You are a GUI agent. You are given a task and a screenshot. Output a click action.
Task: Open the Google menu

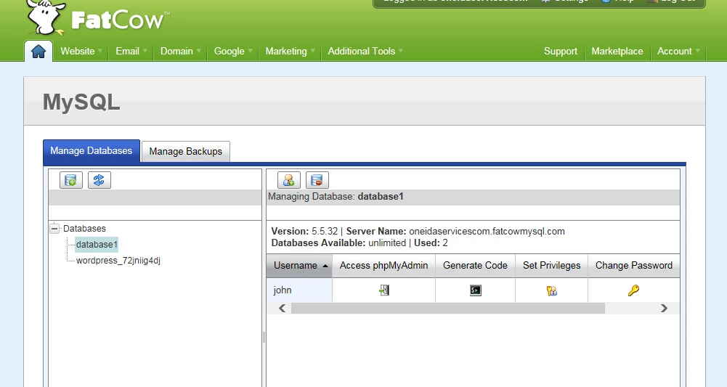[232, 51]
